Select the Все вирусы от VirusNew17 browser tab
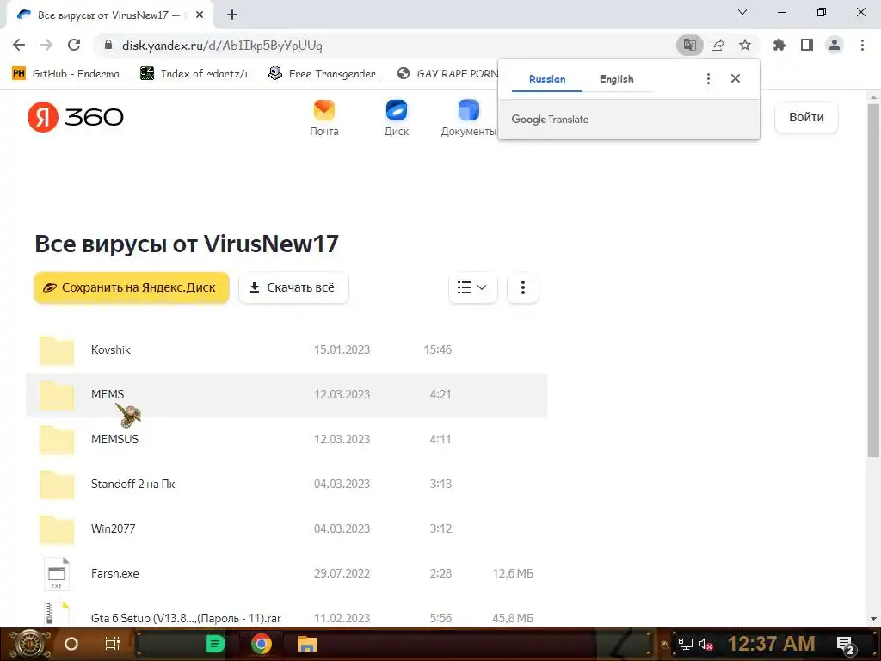The width and height of the screenshot is (881, 661). (x=110, y=15)
